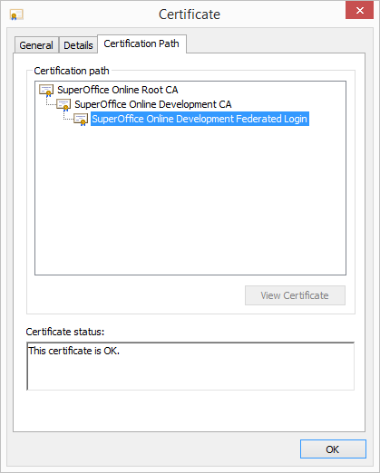This screenshot has width=380, height=473.
Task: Click the 'This certificate is OK.' status text
Action: (74, 351)
